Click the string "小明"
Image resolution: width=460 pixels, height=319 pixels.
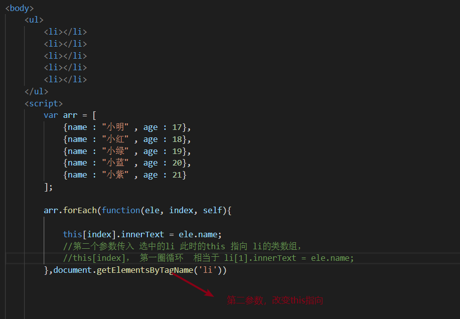tap(115, 127)
